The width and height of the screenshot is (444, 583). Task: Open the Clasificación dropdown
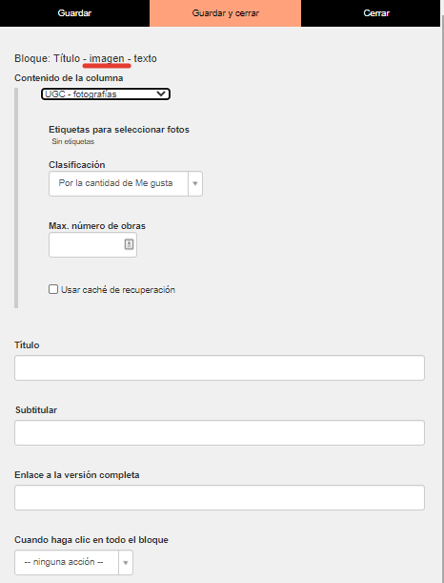(x=126, y=183)
